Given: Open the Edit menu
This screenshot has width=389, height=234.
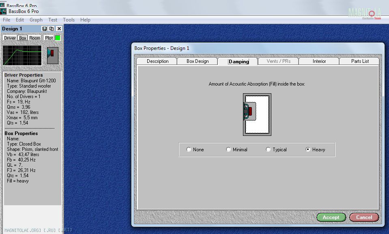Looking at the screenshot, I should (x=20, y=20).
